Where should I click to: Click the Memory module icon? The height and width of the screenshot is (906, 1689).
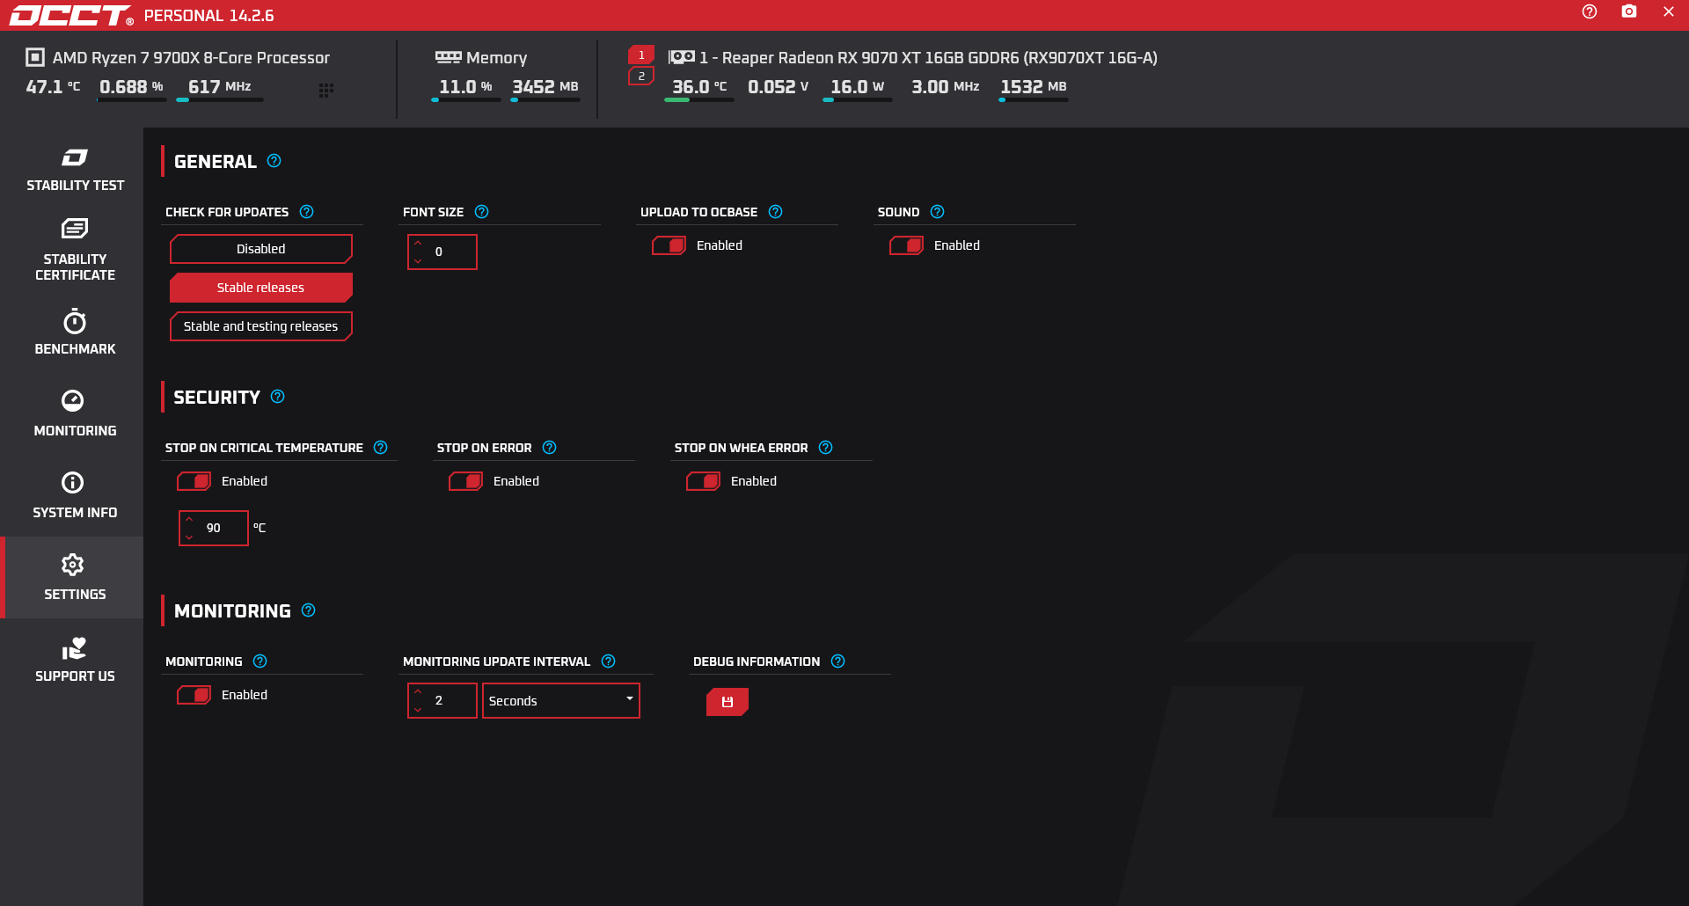click(448, 57)
